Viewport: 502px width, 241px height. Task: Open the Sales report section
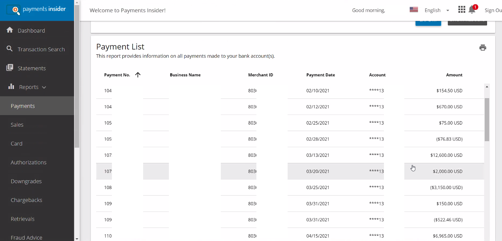pyautogui.click(x=17, y=125)
